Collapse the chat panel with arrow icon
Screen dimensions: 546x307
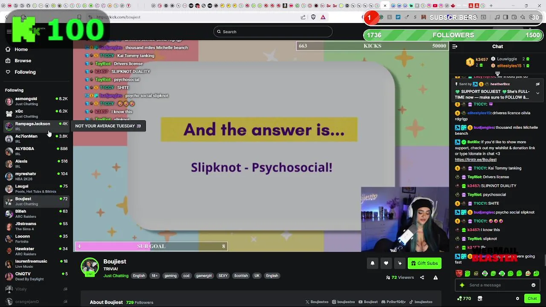pyautogui.click(x=455, y=46)
